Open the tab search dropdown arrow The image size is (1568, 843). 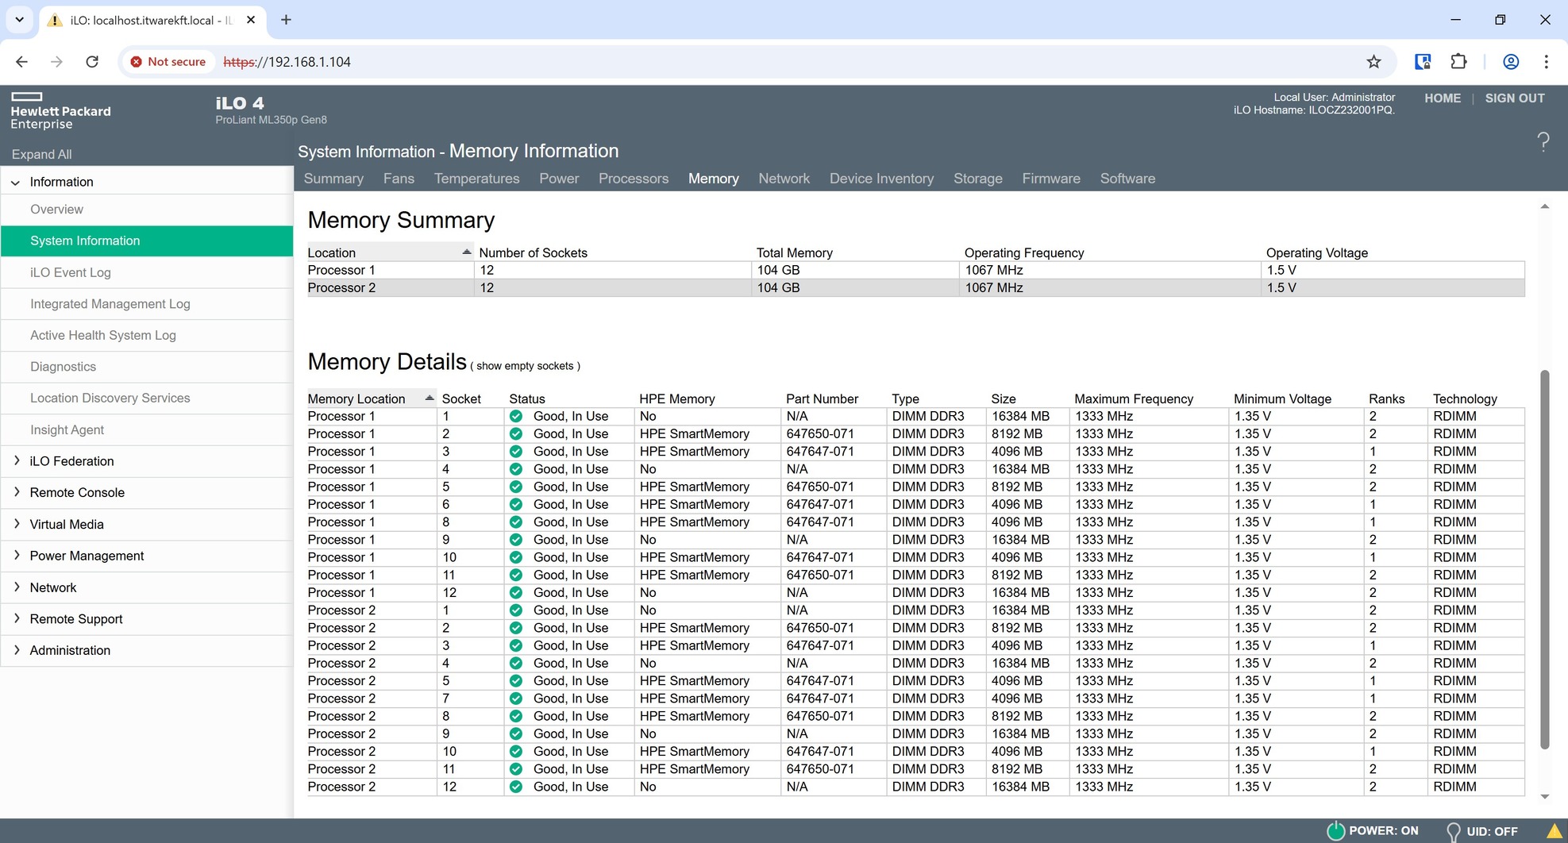[x=19, y=20]
